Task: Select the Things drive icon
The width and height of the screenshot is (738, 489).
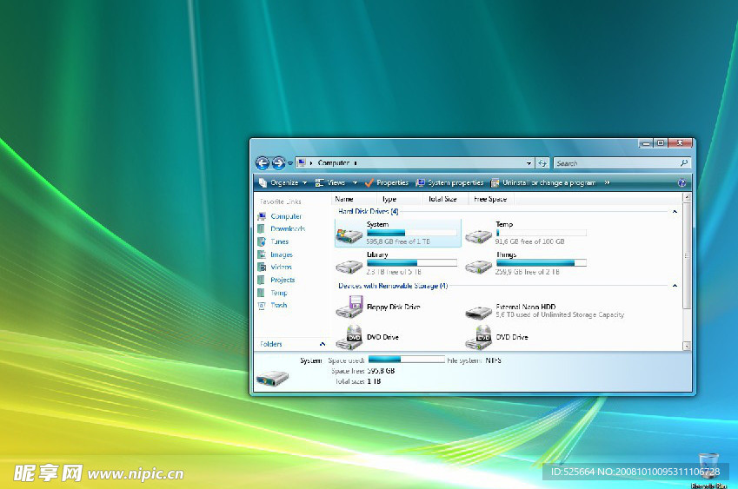Action: pyautogui.click(x=478, y=266)
